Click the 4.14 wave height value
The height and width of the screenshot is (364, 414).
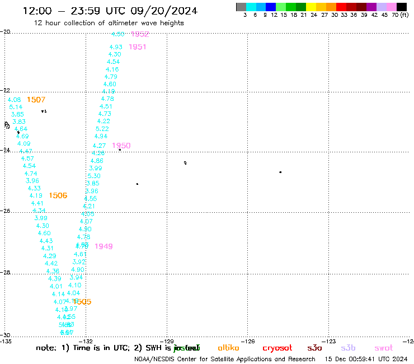[x=58, y=294]
